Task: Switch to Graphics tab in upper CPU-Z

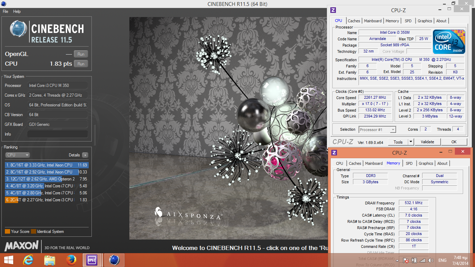Action: coord(425,21)
